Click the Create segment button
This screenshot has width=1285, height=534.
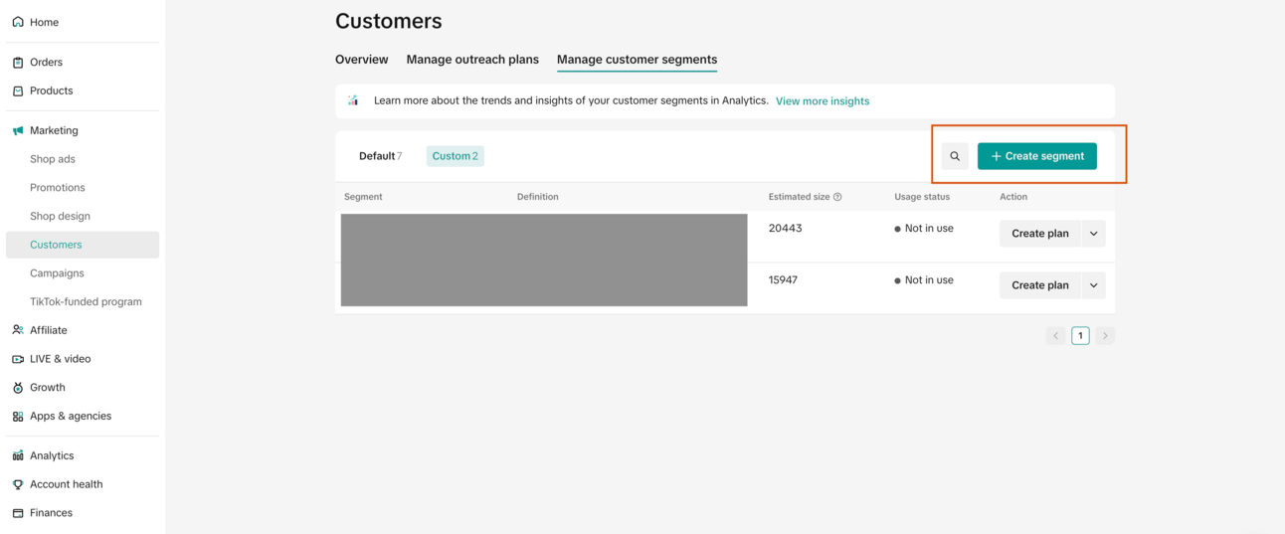point(1036,156)
